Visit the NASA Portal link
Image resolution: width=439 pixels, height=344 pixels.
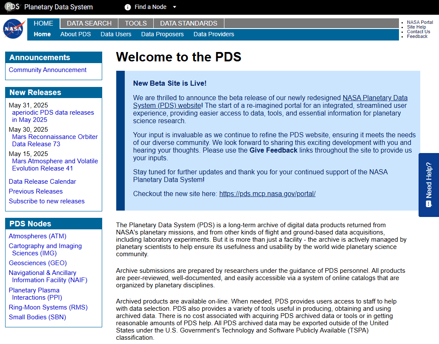420,22
